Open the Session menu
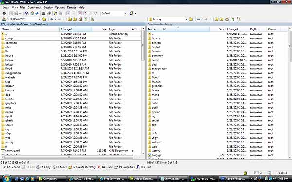 [x=48, y=7]
